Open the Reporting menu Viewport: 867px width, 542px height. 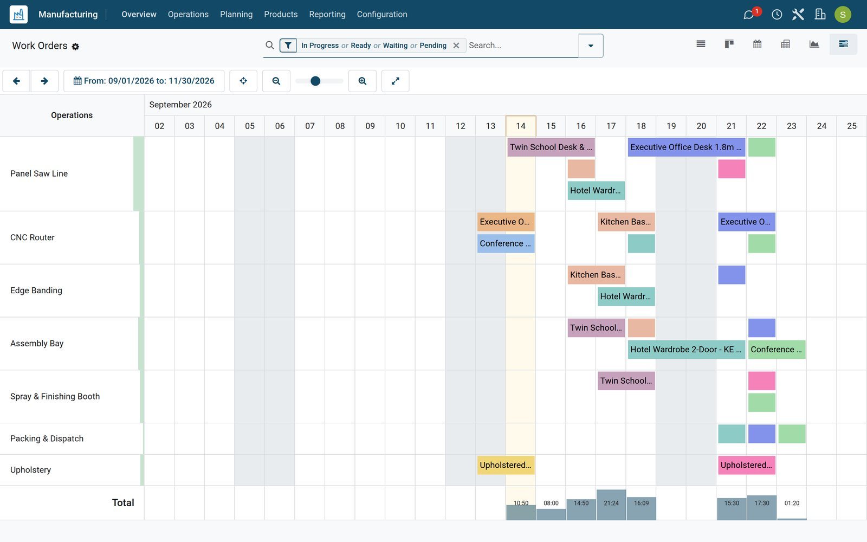tap(327, 15)
